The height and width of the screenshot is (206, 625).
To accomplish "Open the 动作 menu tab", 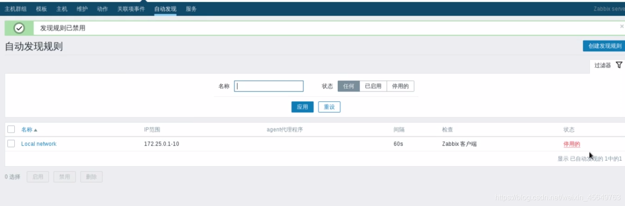I will (103, 9).
